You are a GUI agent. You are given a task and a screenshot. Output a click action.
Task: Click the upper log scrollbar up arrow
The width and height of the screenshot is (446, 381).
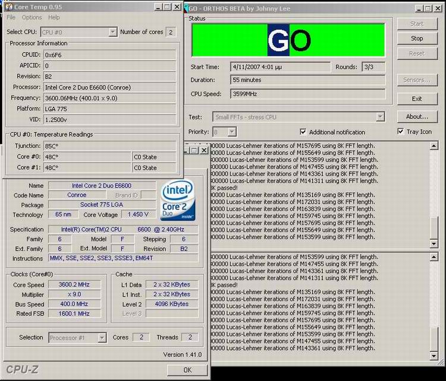[x=434, y=146]
